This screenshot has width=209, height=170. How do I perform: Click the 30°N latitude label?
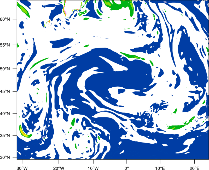(x=5, y=157)
